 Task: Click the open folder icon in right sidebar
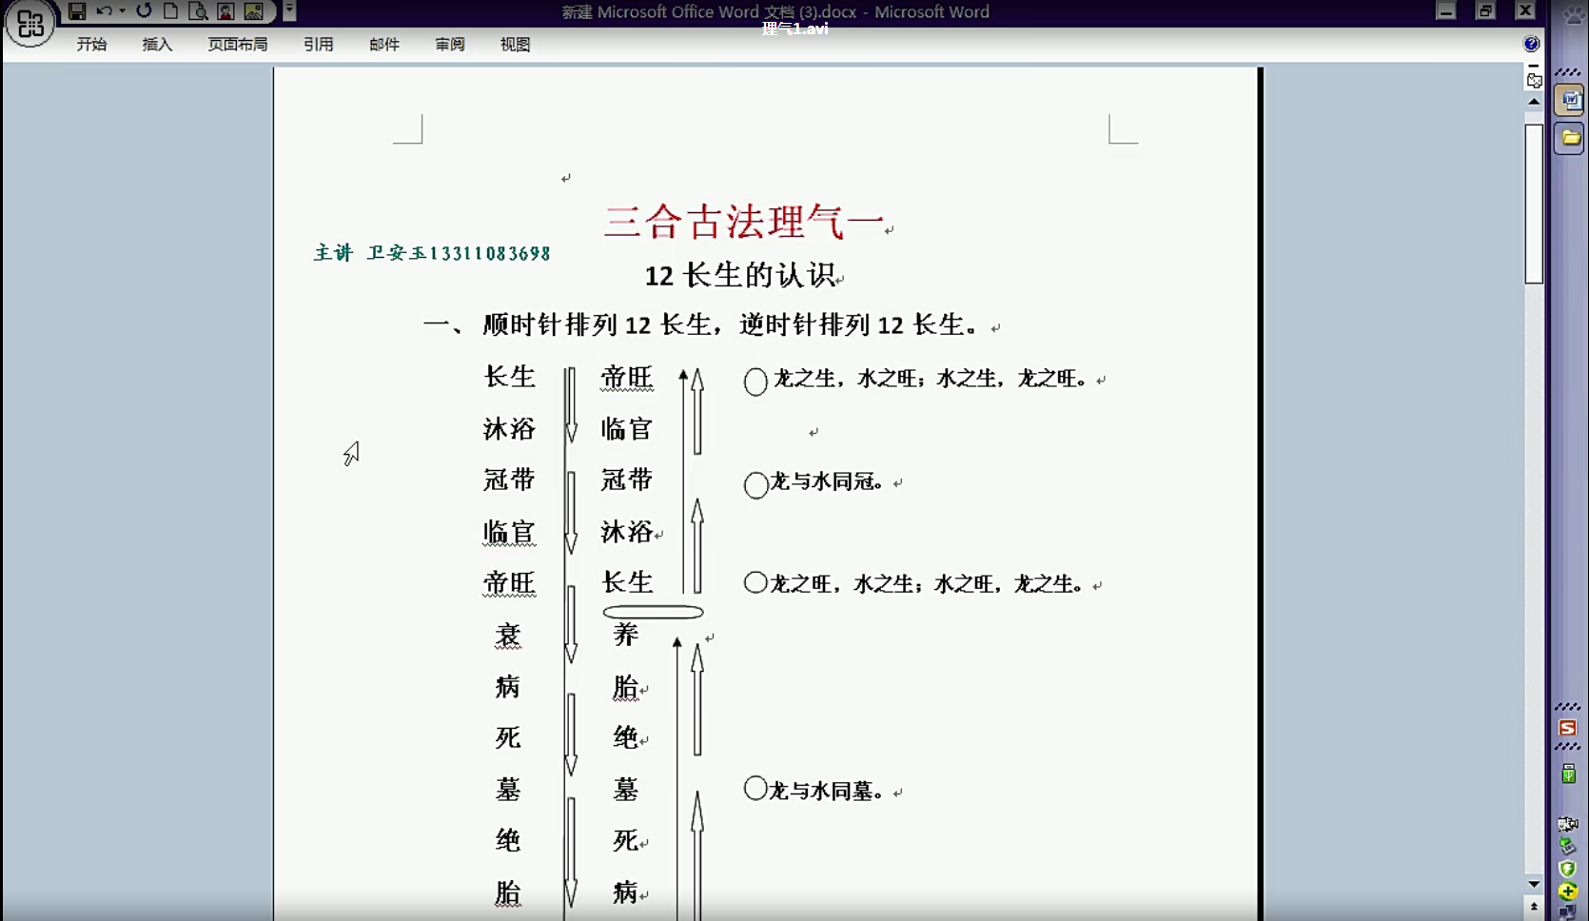1570,138
